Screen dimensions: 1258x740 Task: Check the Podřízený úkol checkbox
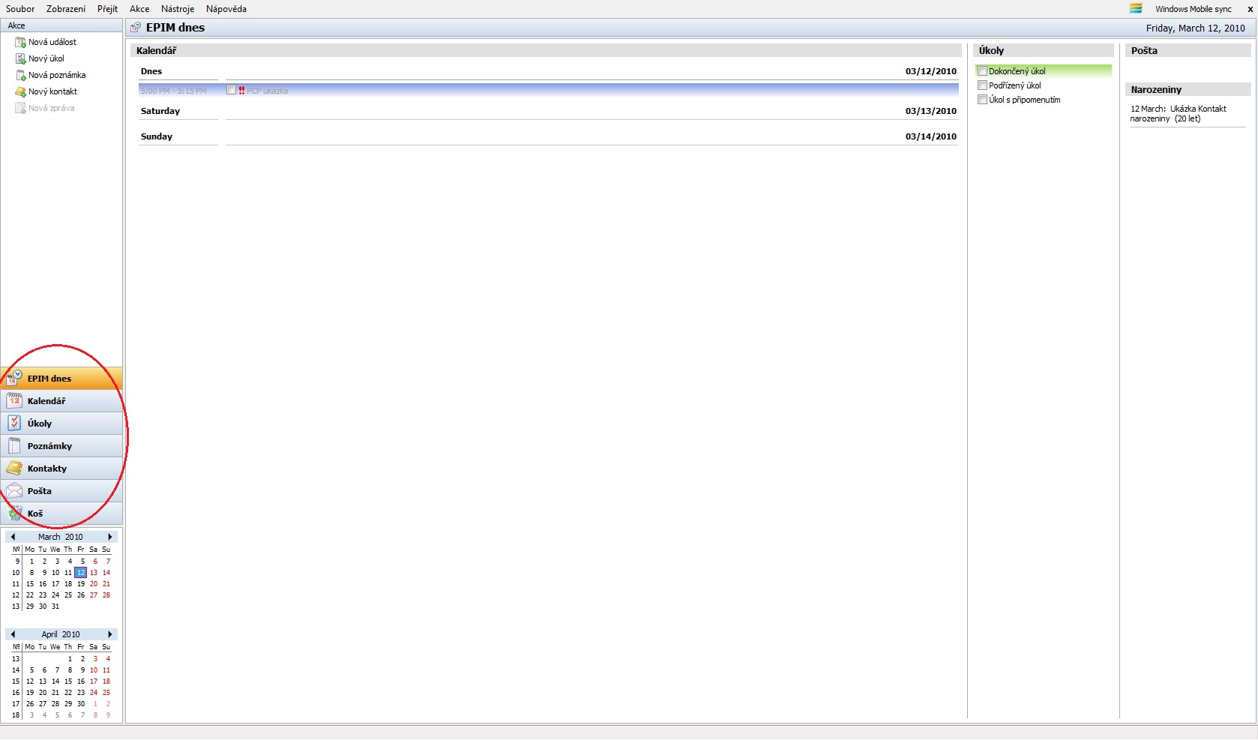click(x=982, y=85)
